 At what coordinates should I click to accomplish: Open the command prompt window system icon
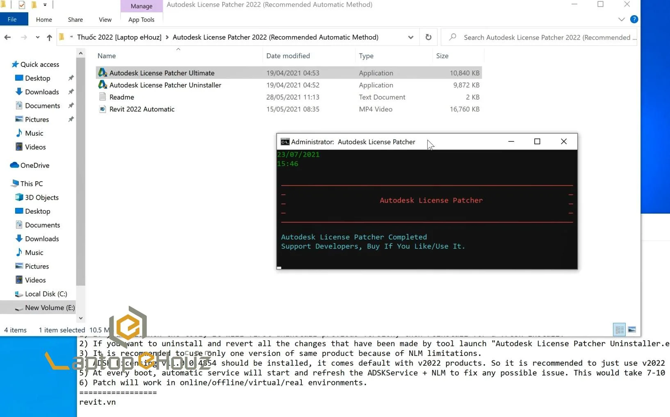(x=285, y=142)
